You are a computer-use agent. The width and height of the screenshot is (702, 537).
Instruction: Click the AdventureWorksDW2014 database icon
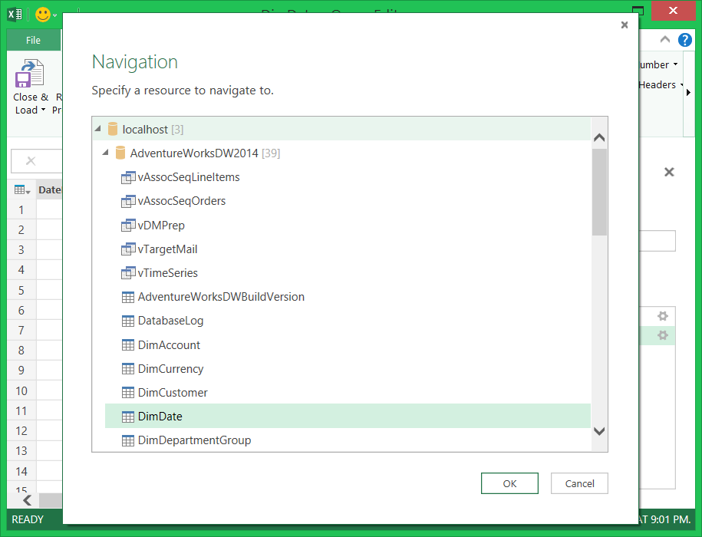point(120,153)
